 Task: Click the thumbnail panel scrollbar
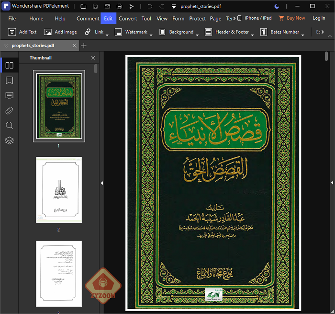tap(96, 69)
